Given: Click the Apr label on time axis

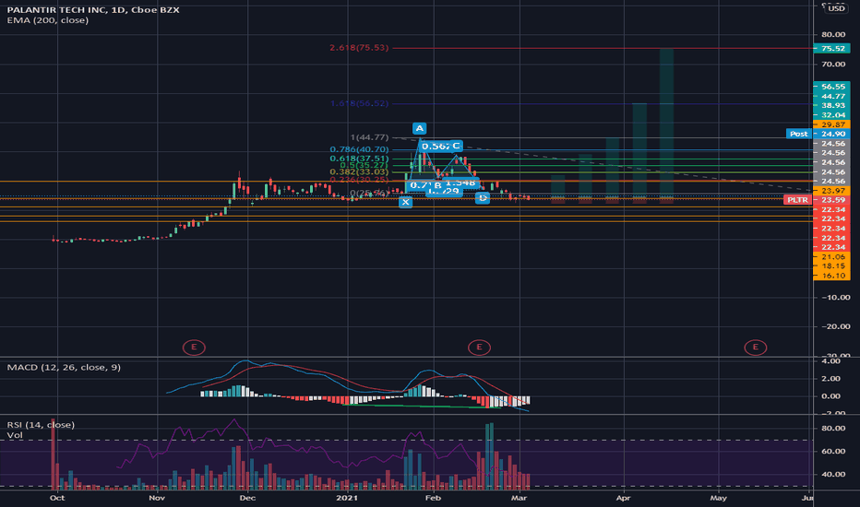Looking at the screenshot, I should coord(623,498).
